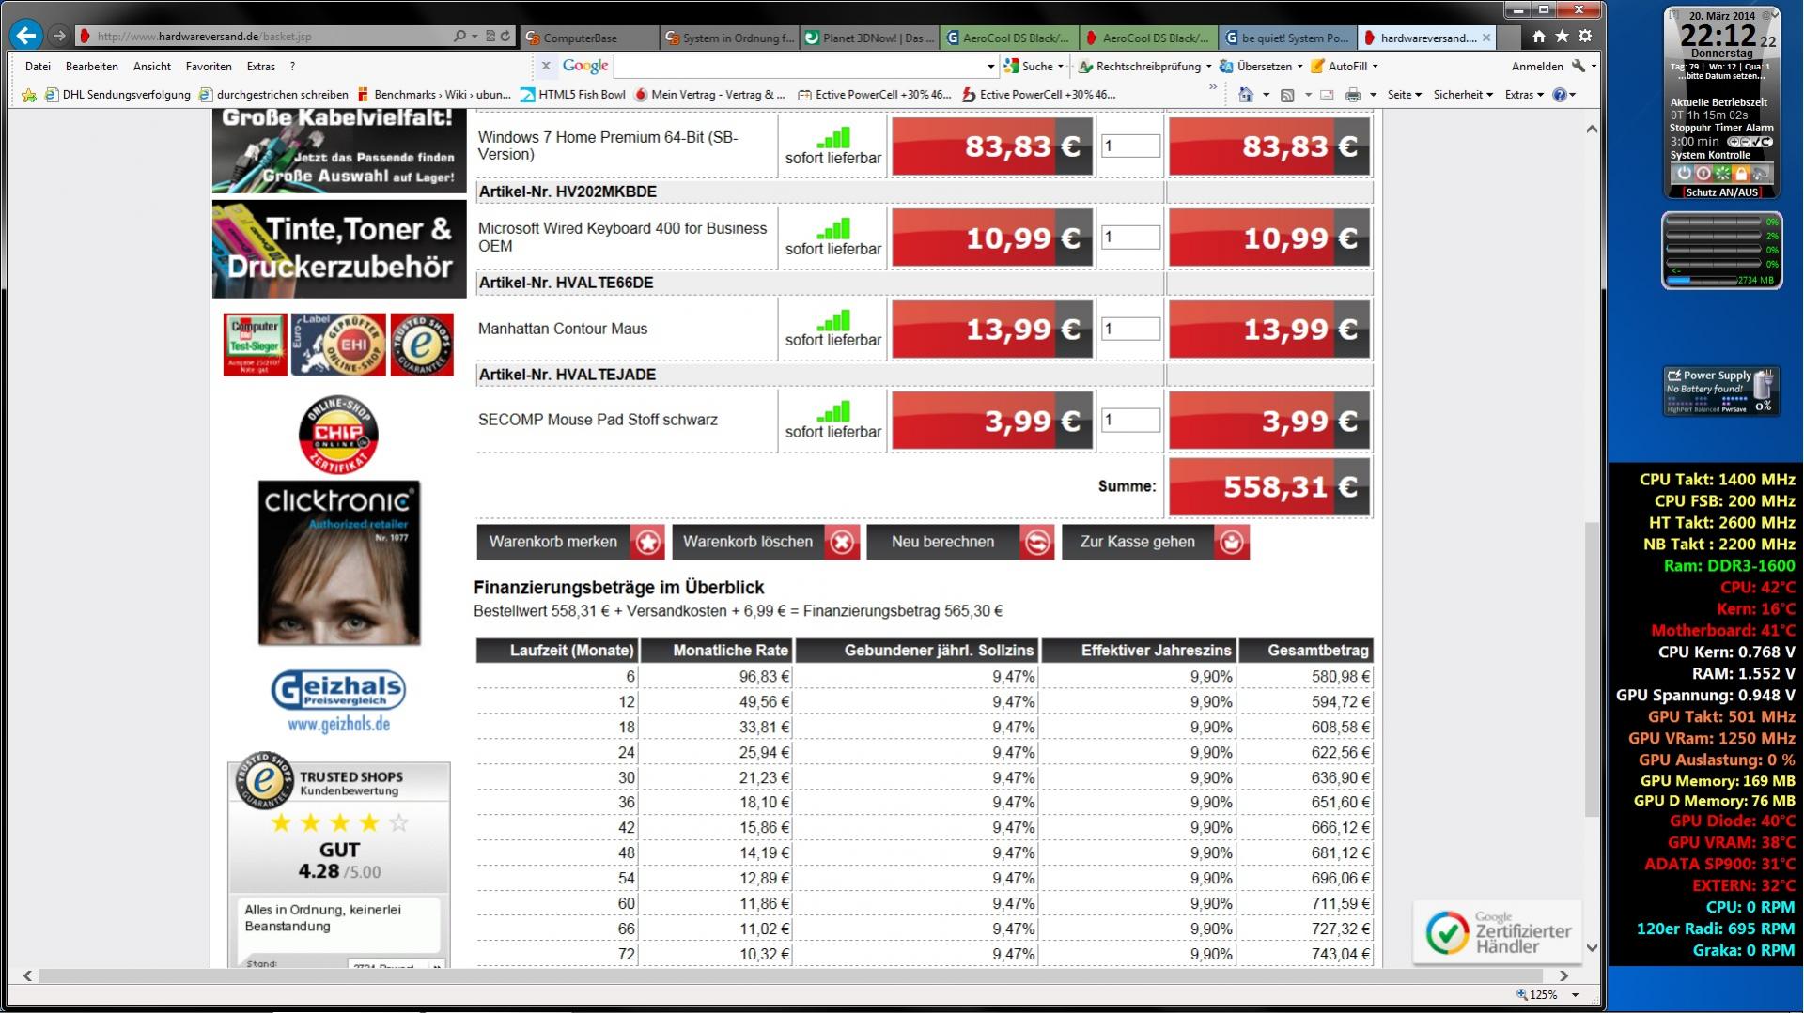This screenshot has width=1804, height=1013.
Task: Click the horizontal scrollbar right arrow
Action: point(1564,975)
